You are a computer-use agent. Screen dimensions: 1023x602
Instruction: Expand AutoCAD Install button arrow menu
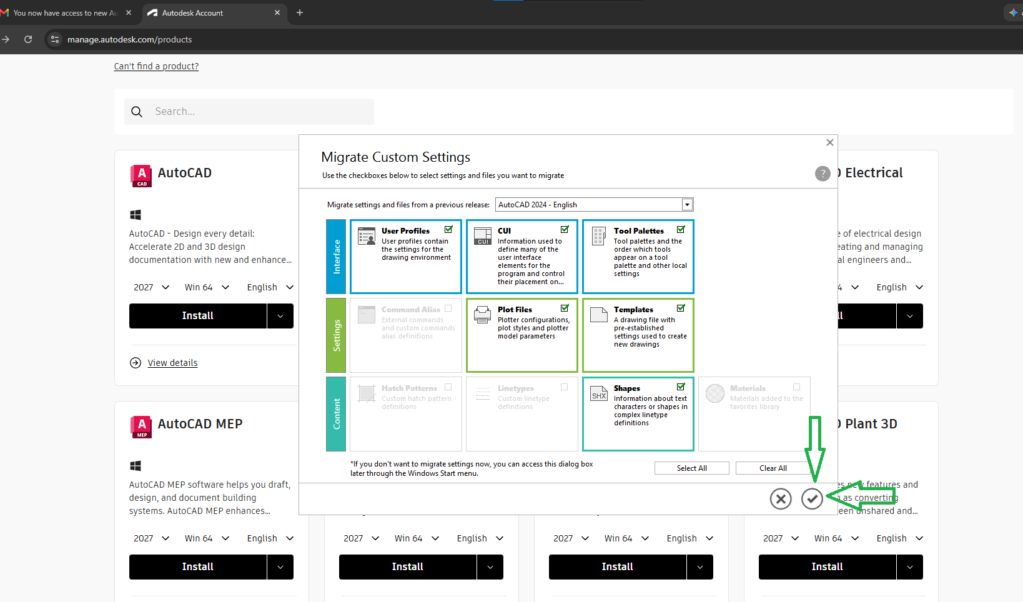pyautogui.click(x=280, y=316)
